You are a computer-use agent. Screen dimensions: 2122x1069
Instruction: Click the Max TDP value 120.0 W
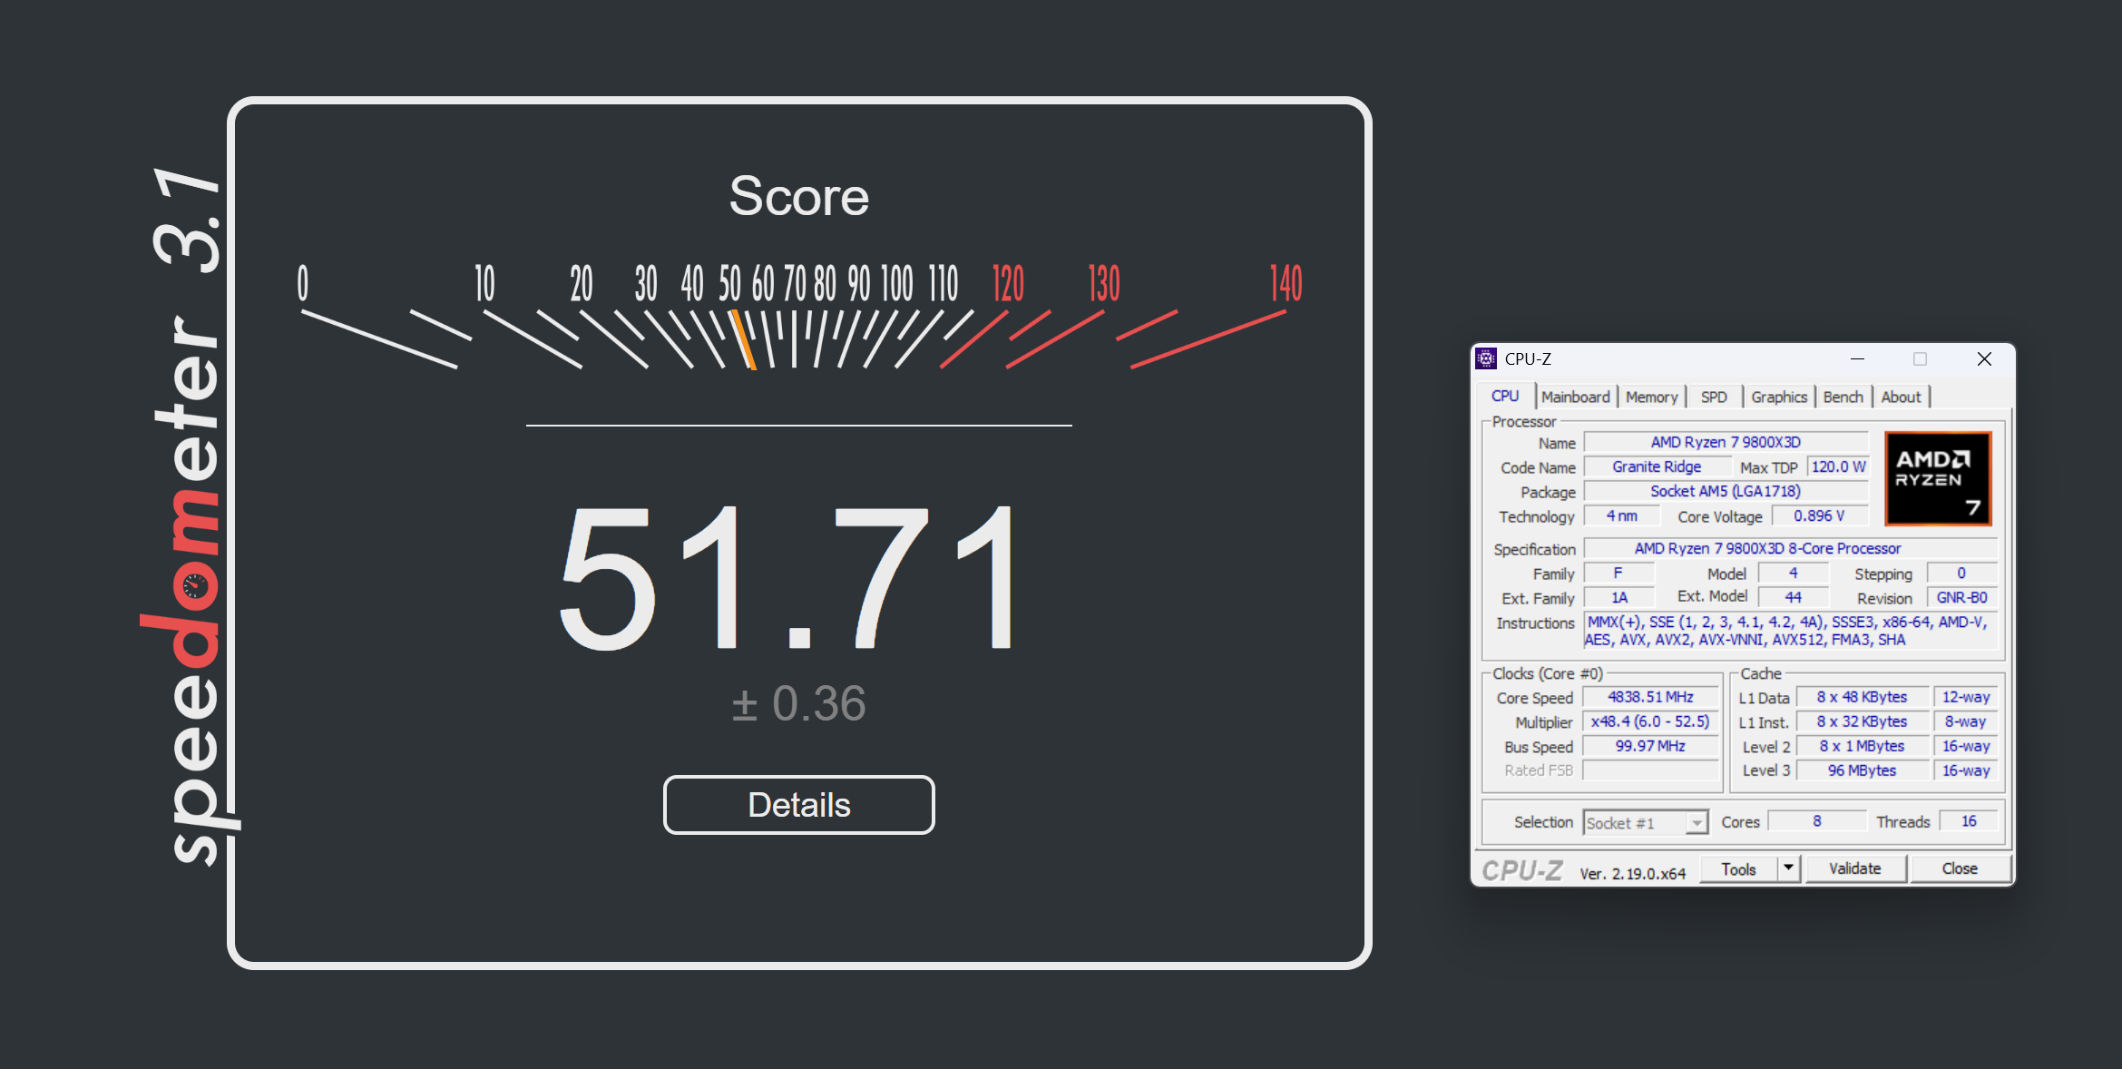pos(1838,466)
